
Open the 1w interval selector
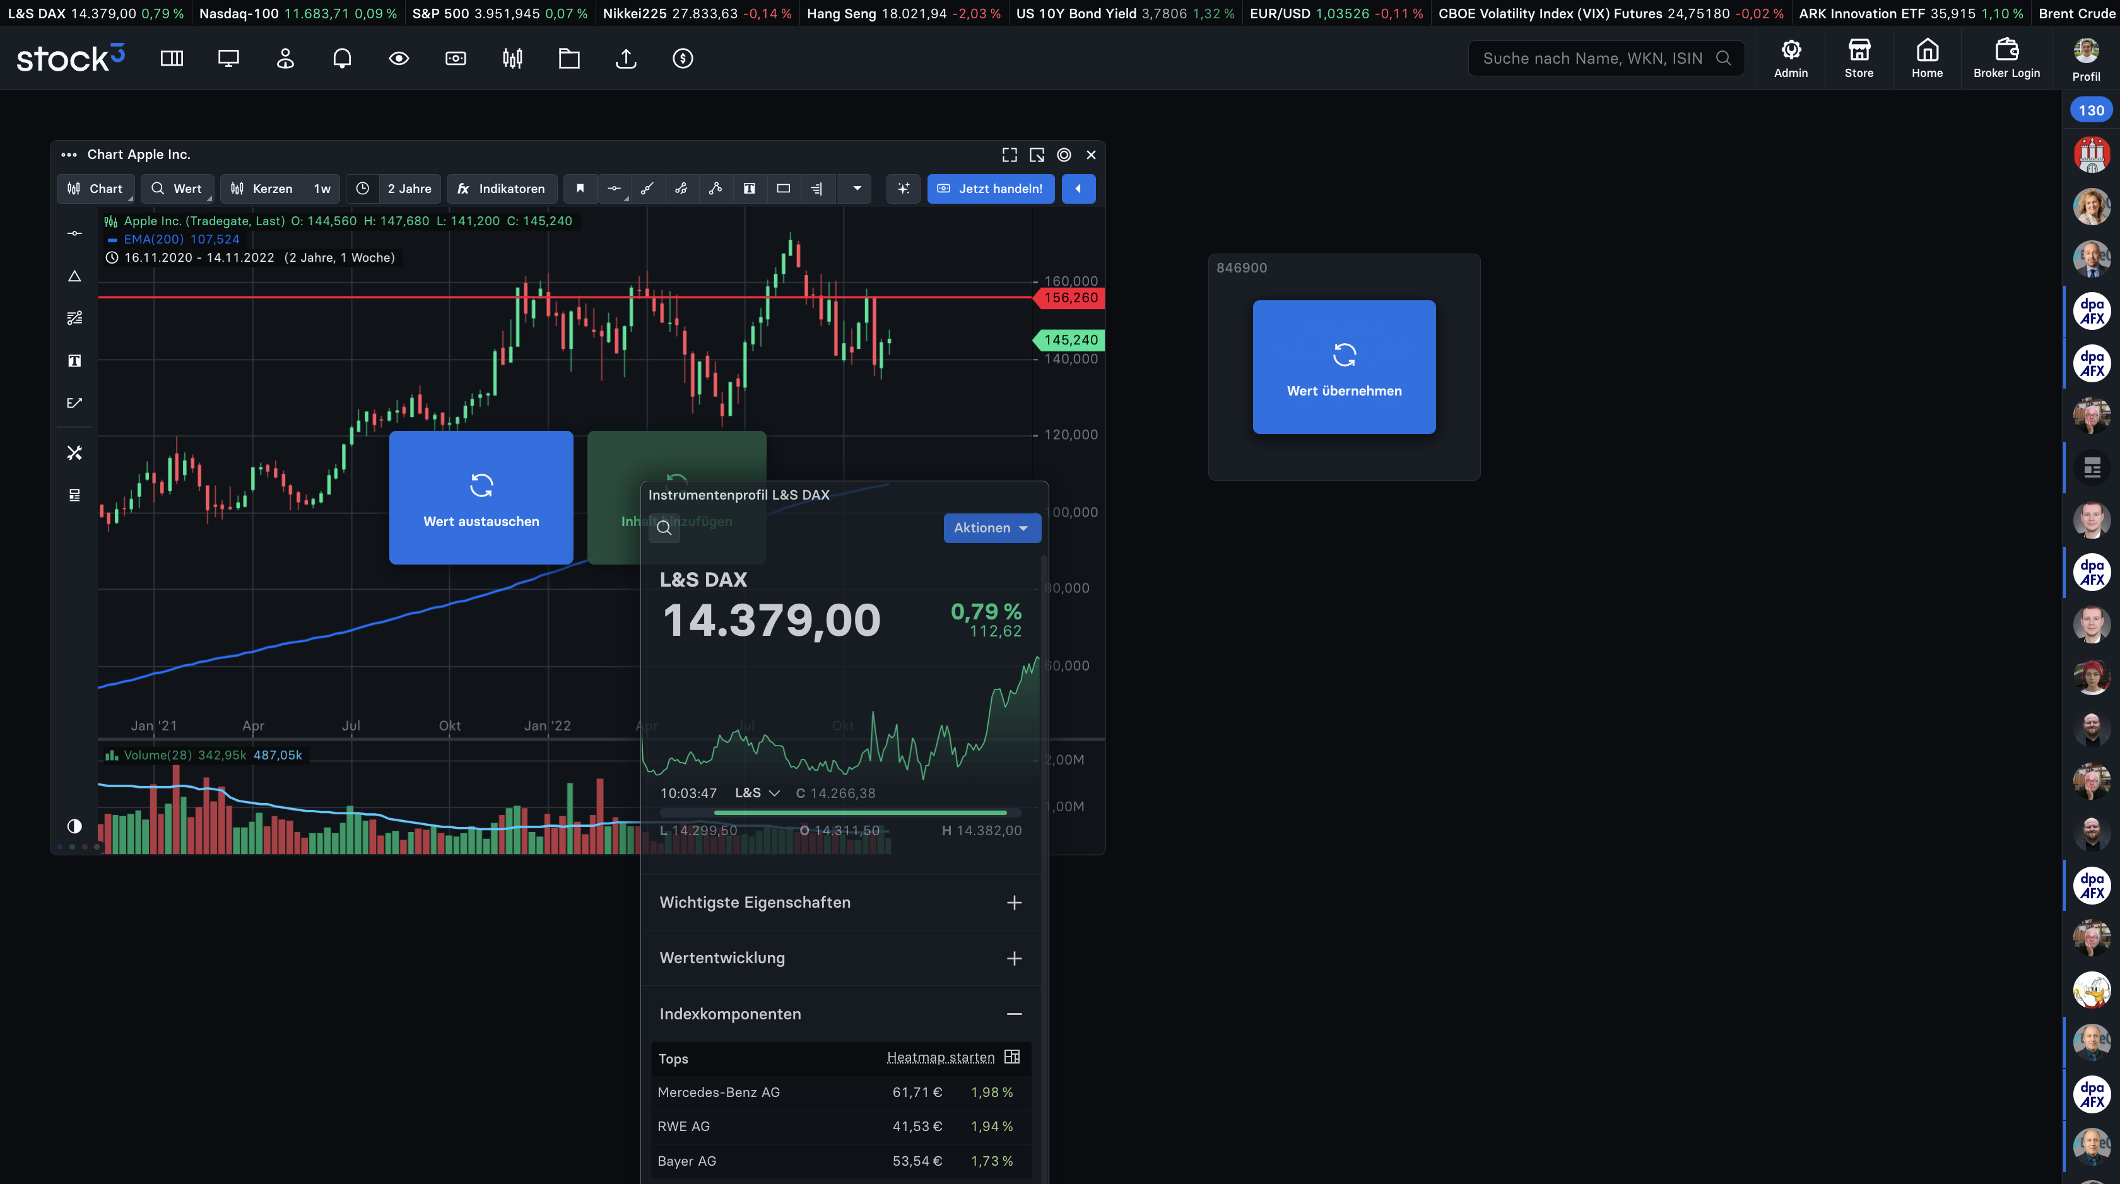point(322,189)
